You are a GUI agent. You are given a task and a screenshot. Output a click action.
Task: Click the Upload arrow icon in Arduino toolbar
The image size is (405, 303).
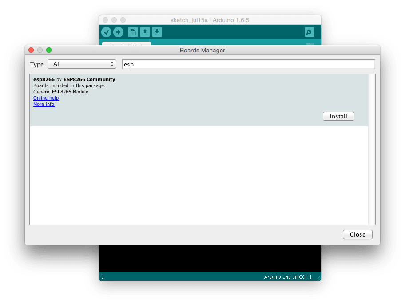[118, 32]
